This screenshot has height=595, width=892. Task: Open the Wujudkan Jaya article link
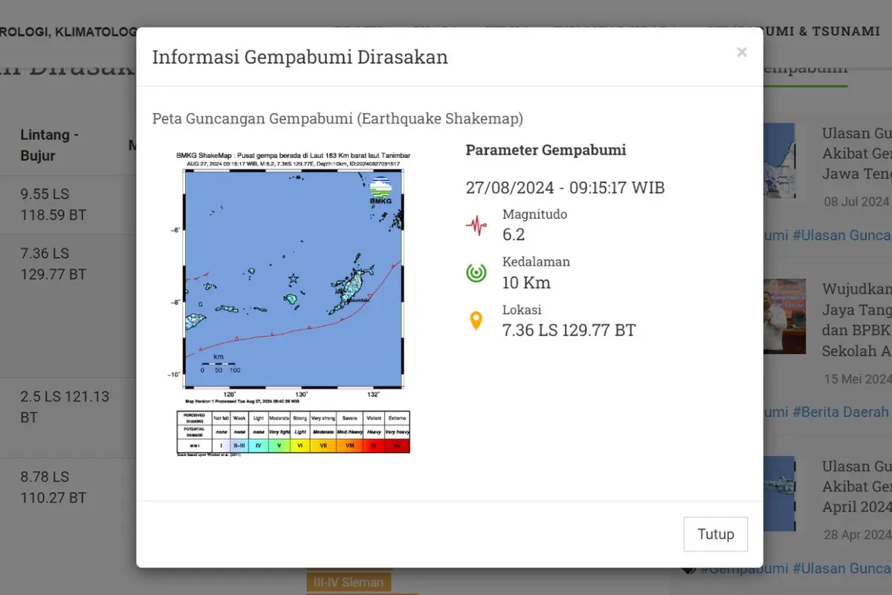click(856, 320)
